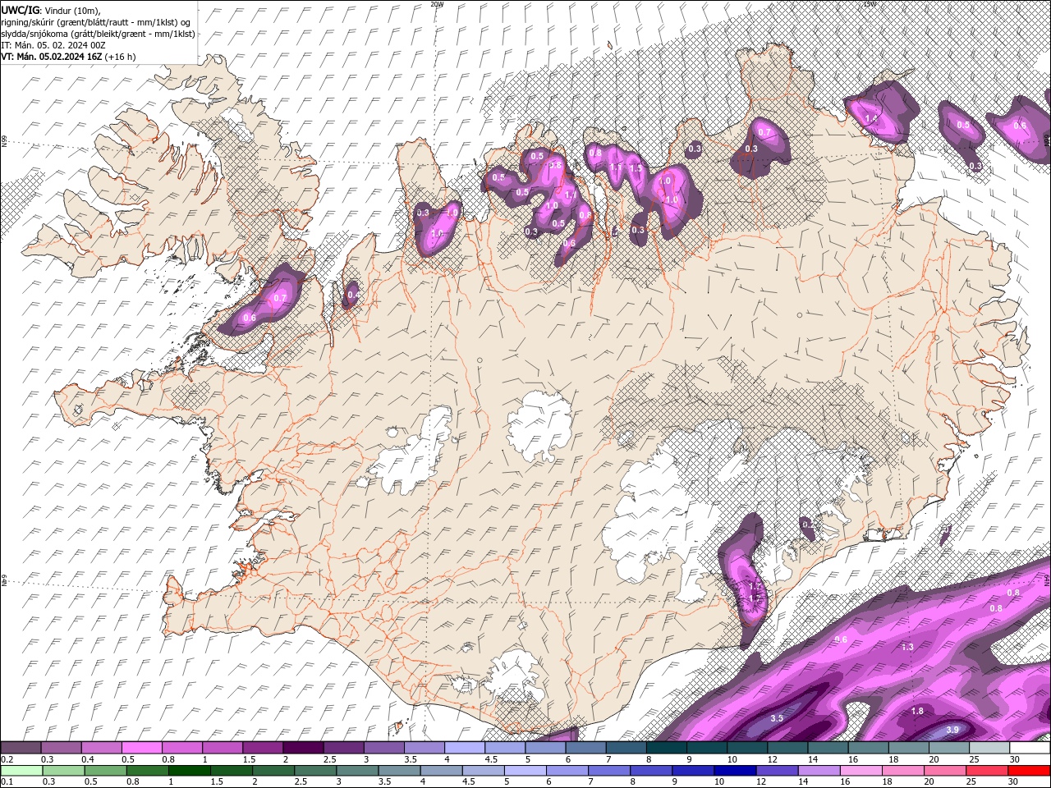Pick snow scale swatch between 8 and 9
1051x788 pixels.
(667, 748)
